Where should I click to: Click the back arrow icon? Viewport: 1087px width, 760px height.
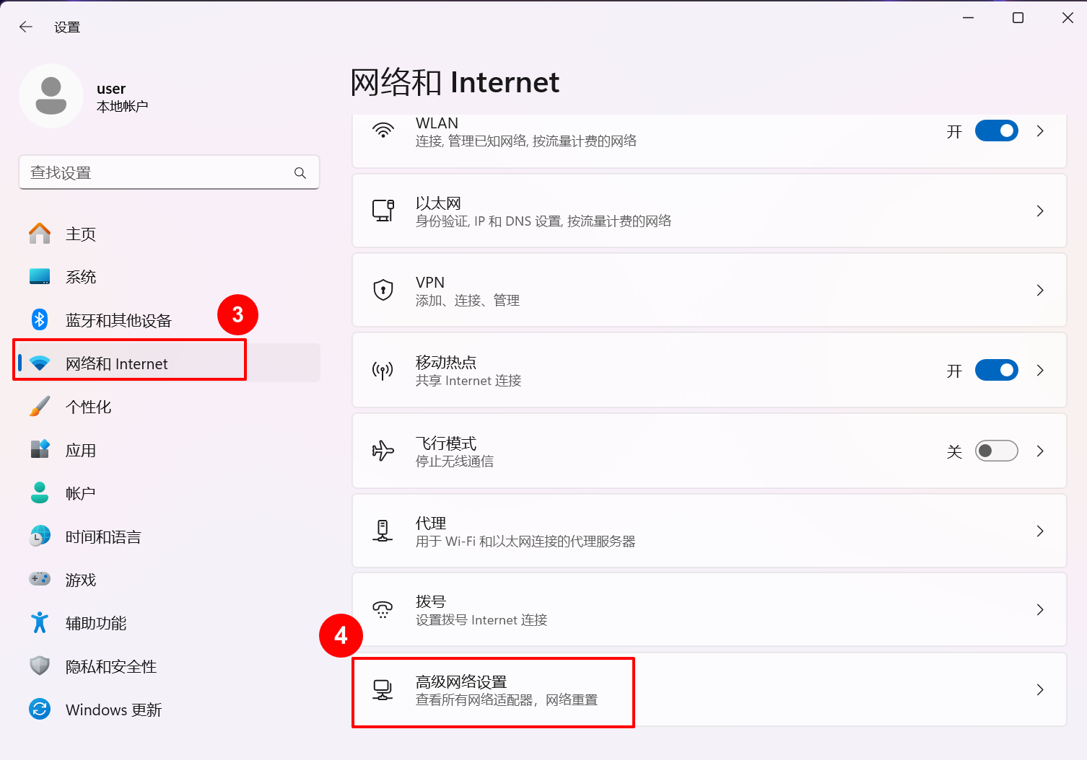pos(26,27)
